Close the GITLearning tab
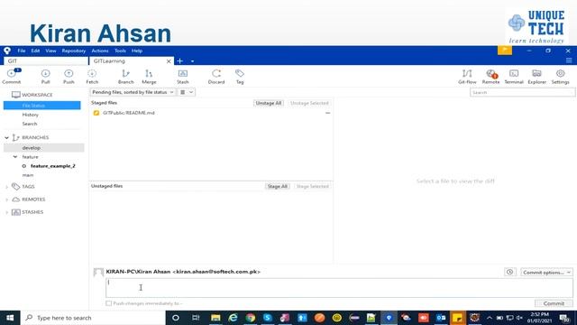 click(x=169, y=61)
